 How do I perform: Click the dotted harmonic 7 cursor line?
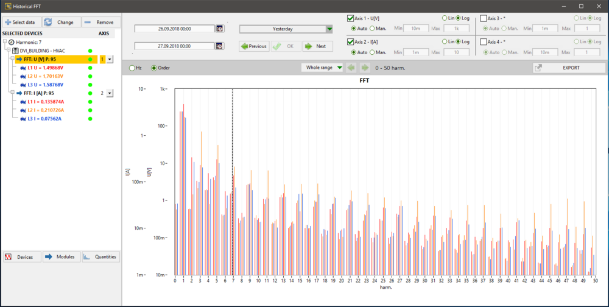pos(232,182)
